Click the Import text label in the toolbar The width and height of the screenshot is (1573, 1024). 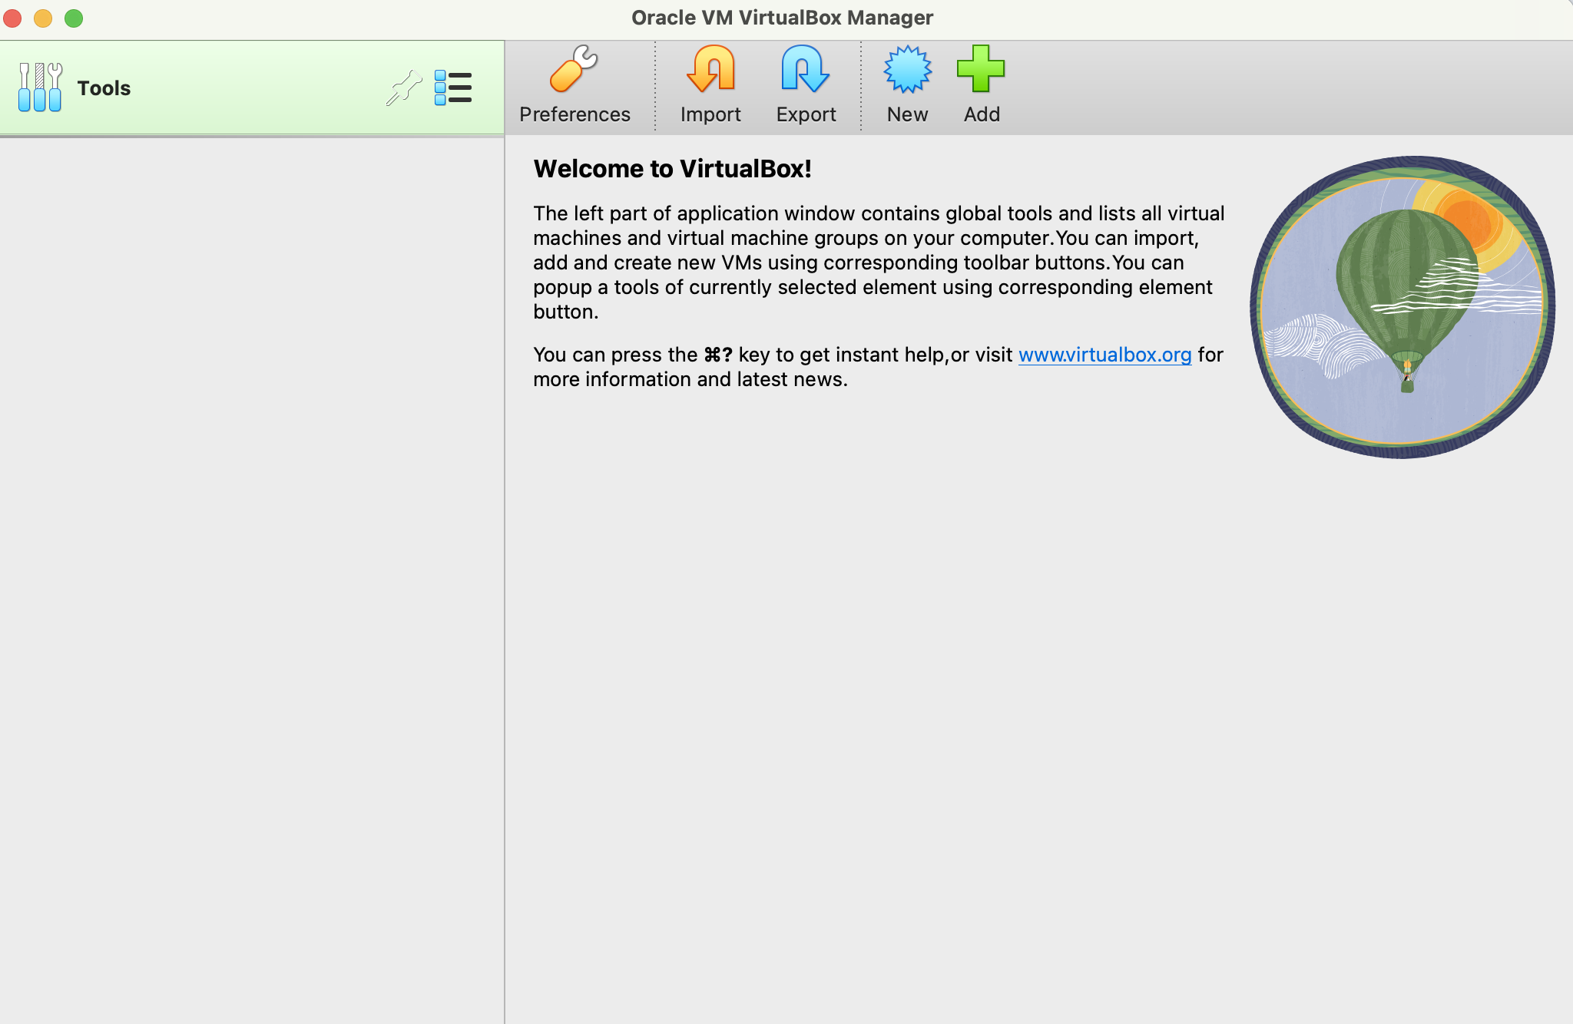(710, 114)
